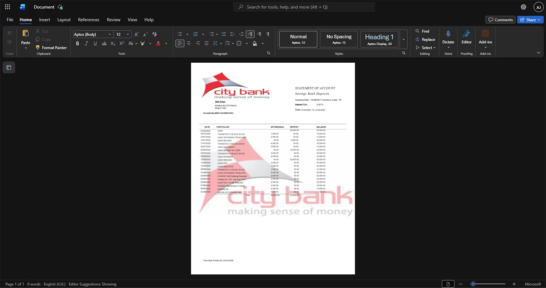
Task: Switch to page view in status bar
Action: [448, 284]
